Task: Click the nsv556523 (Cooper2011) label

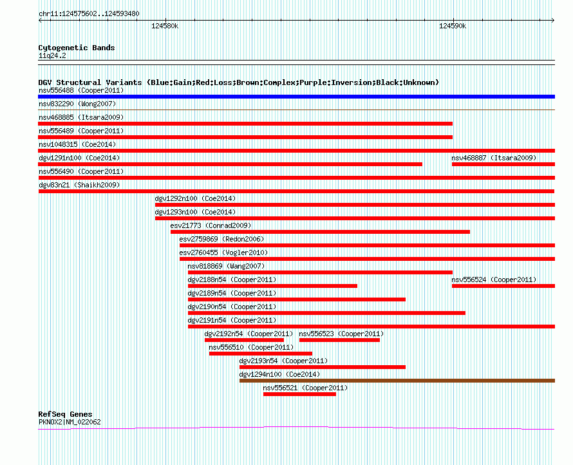Action: point(341,334)
